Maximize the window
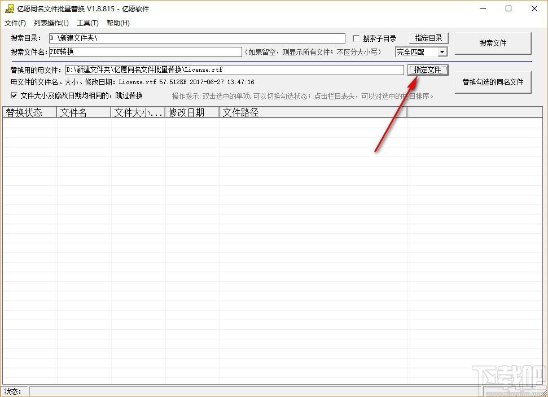Image resolution: width=548 pixels, height=397 pixels. click(x=508, y=8)
